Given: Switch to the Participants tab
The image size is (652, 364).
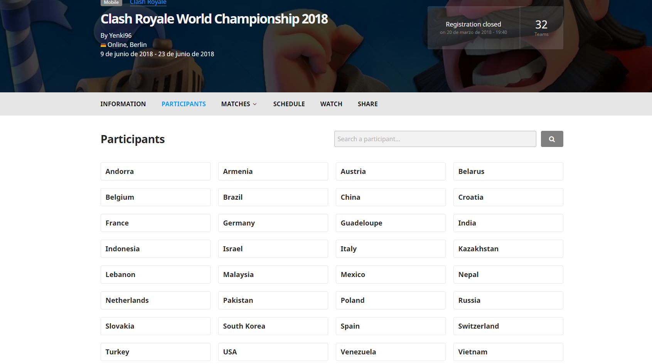Looking at the screenshot, I should point(184,104).
